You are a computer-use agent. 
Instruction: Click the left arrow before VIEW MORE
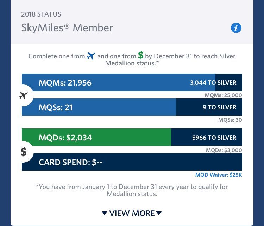coord(104,213)
